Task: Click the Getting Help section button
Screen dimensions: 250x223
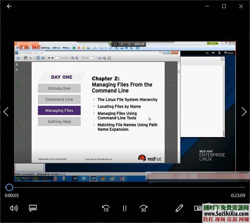Action: (x=59, y=122)
